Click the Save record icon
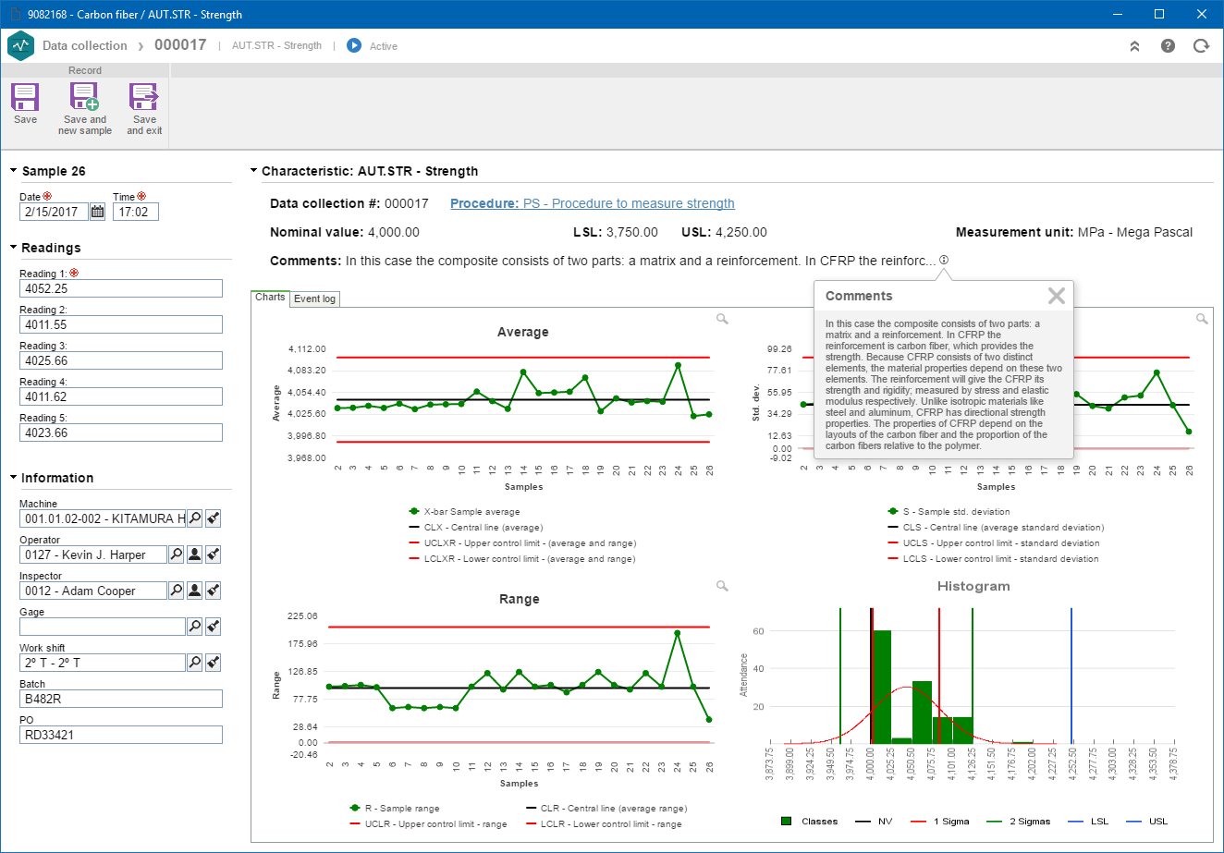The image size is (1224, 853). pos(25,97)
